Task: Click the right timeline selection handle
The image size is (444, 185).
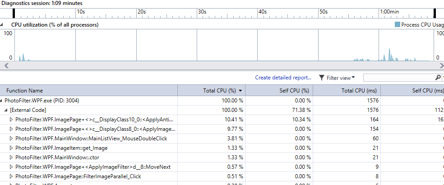Action: click(435, 14)
